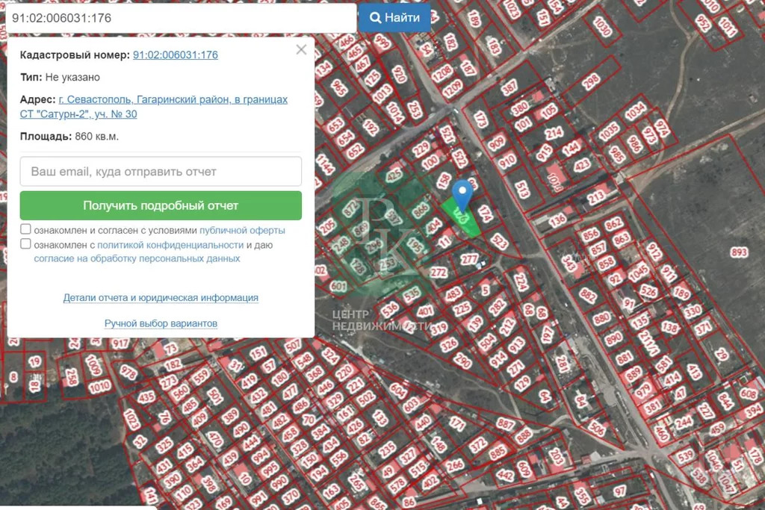Image resolution: width=765 pixels, height=510 pixels.
Task: Click parcel 978 on the map
Action: [x=128, y=373]
